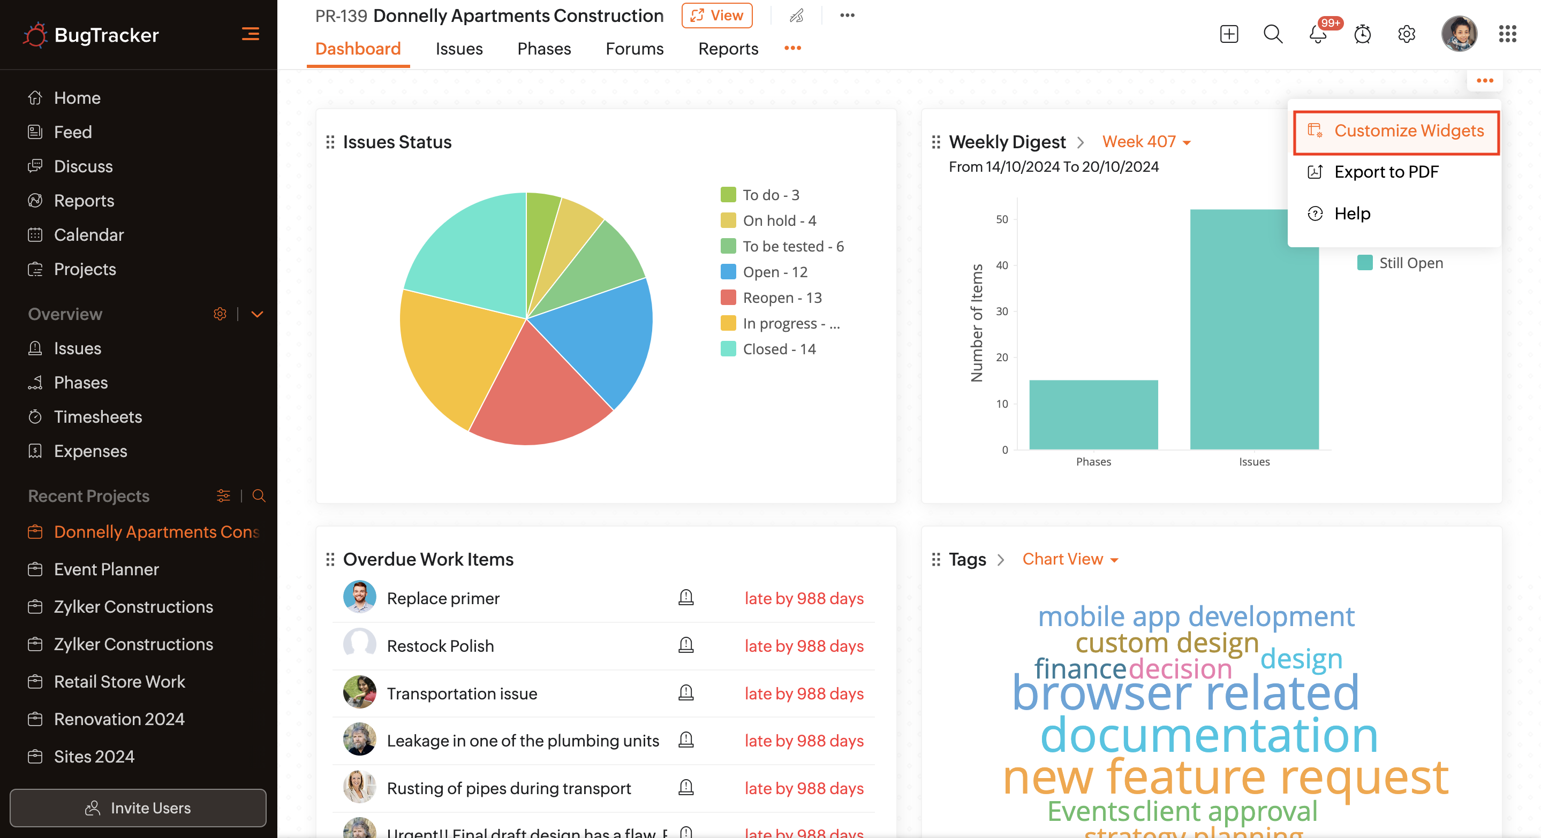Viewport: 1541px width, 838px height.
Task: Click the View button beside project title
Action: [716, 16]
